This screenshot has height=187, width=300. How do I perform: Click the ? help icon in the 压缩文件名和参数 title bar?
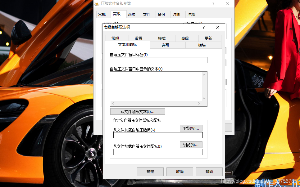213,3
